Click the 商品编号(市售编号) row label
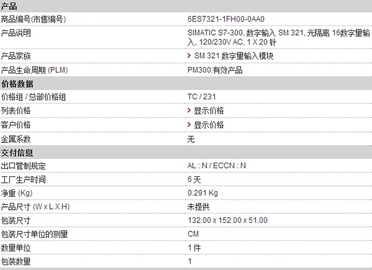Image resolution: width=372 pixels, height=270 pixels. tap(33, 19)
